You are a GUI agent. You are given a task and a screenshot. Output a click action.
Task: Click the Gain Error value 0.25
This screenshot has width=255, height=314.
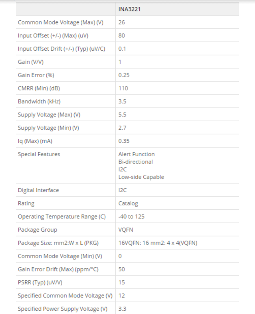click(124, 75)
